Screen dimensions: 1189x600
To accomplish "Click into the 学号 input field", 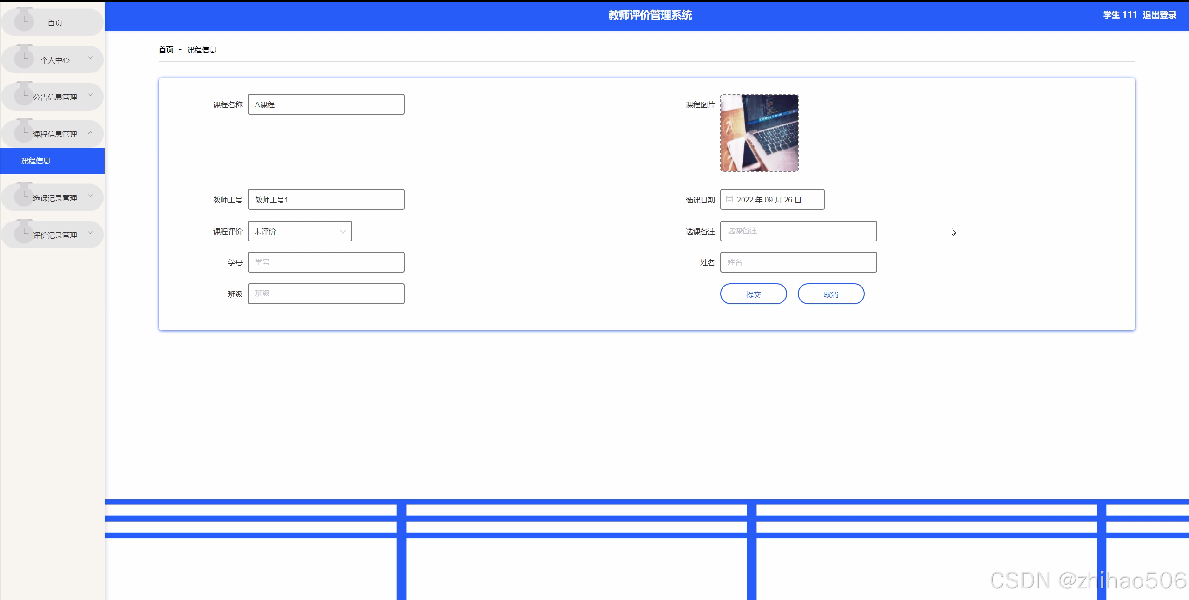I will click(326, 262).
